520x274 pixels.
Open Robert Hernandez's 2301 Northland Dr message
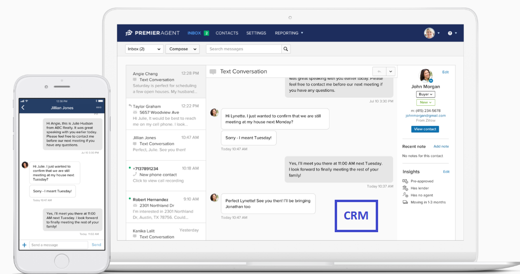(x=166, y=207)
